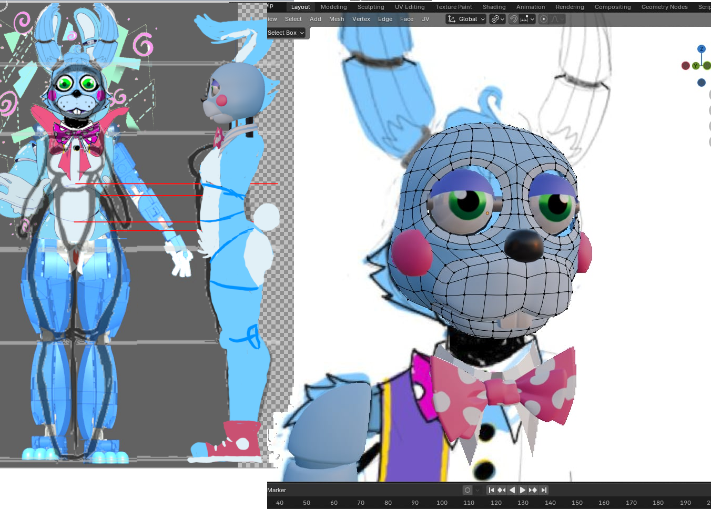Open the Select menu in viewport header

tap(293, 19)
